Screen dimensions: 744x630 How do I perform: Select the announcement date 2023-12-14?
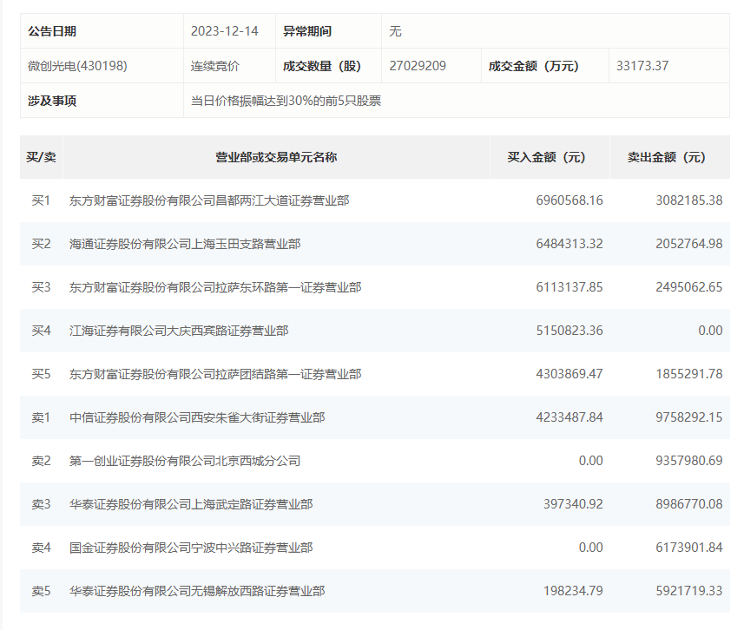[225, 31]
